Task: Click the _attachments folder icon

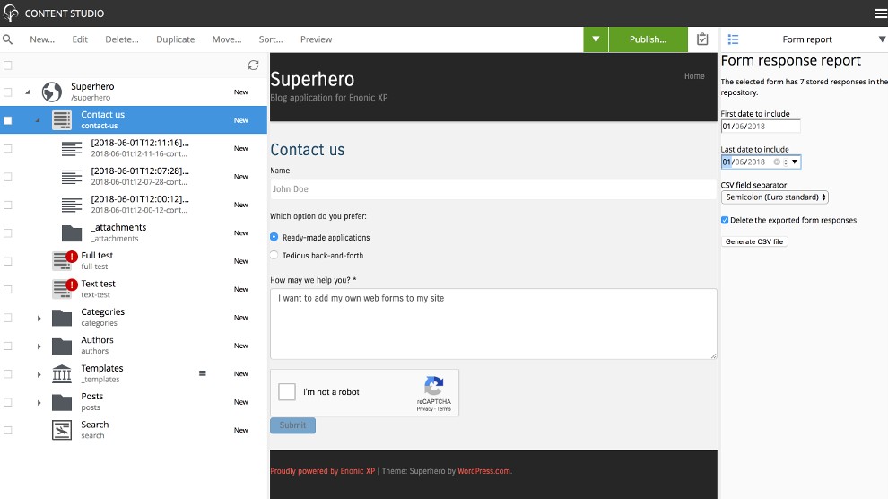Action: (72, 232)
